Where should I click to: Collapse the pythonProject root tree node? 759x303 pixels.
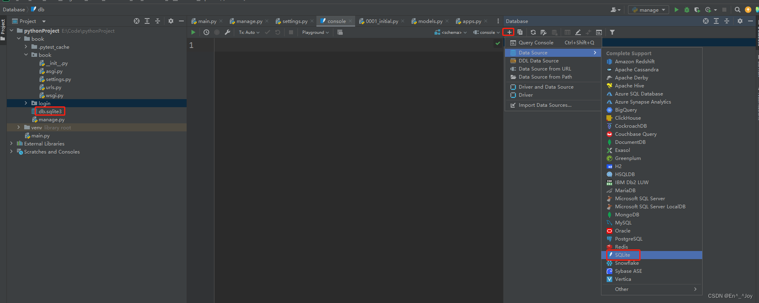tap(12, 31)
